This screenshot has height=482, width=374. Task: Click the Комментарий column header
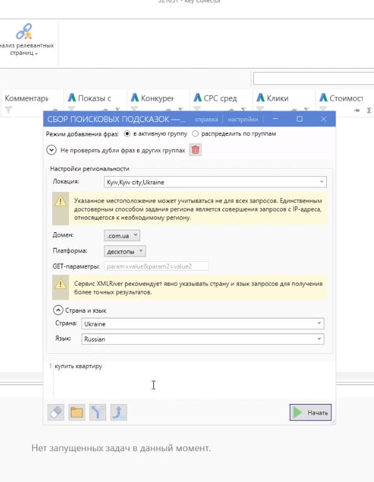[x=26, y=98]
